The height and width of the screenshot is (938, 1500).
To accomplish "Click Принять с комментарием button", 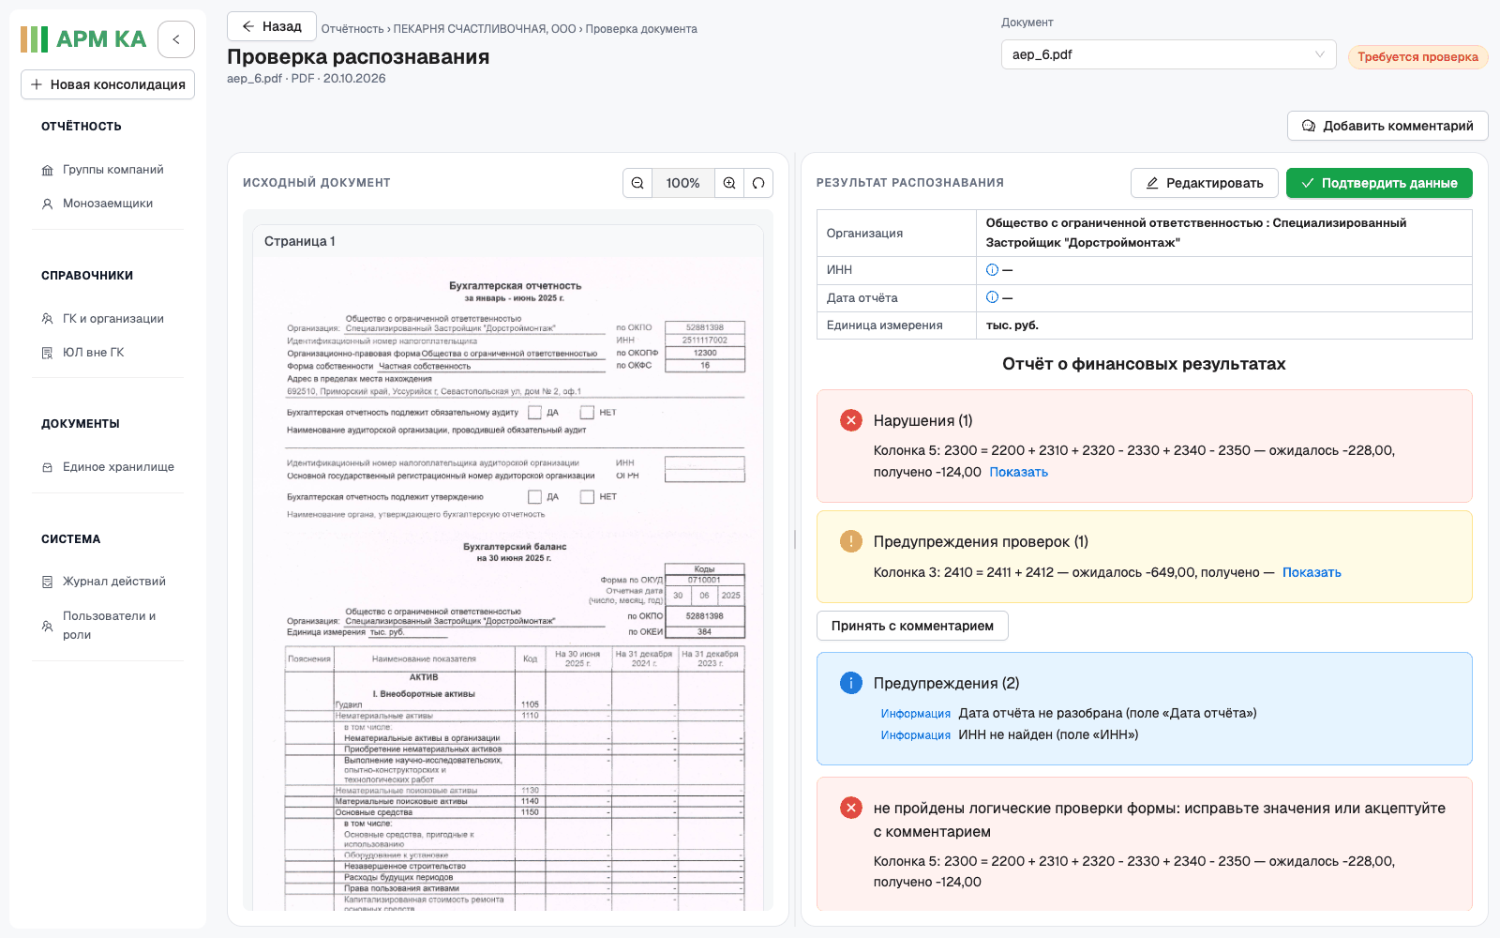I will click(x=912, y=626).
